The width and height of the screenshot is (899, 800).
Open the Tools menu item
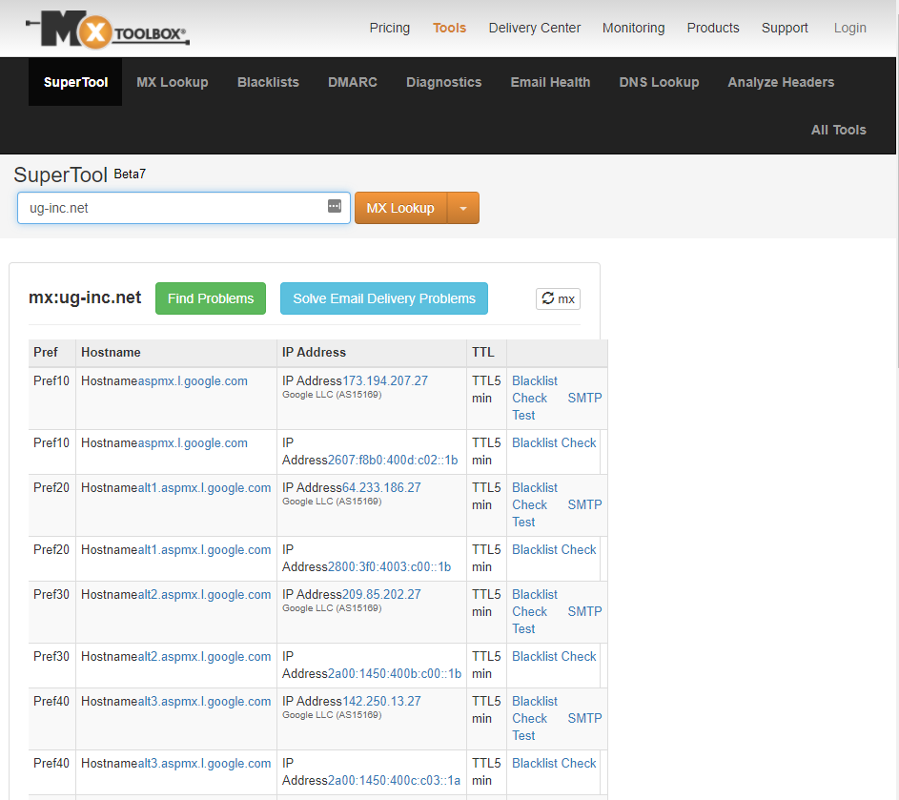tap(450, 28)
